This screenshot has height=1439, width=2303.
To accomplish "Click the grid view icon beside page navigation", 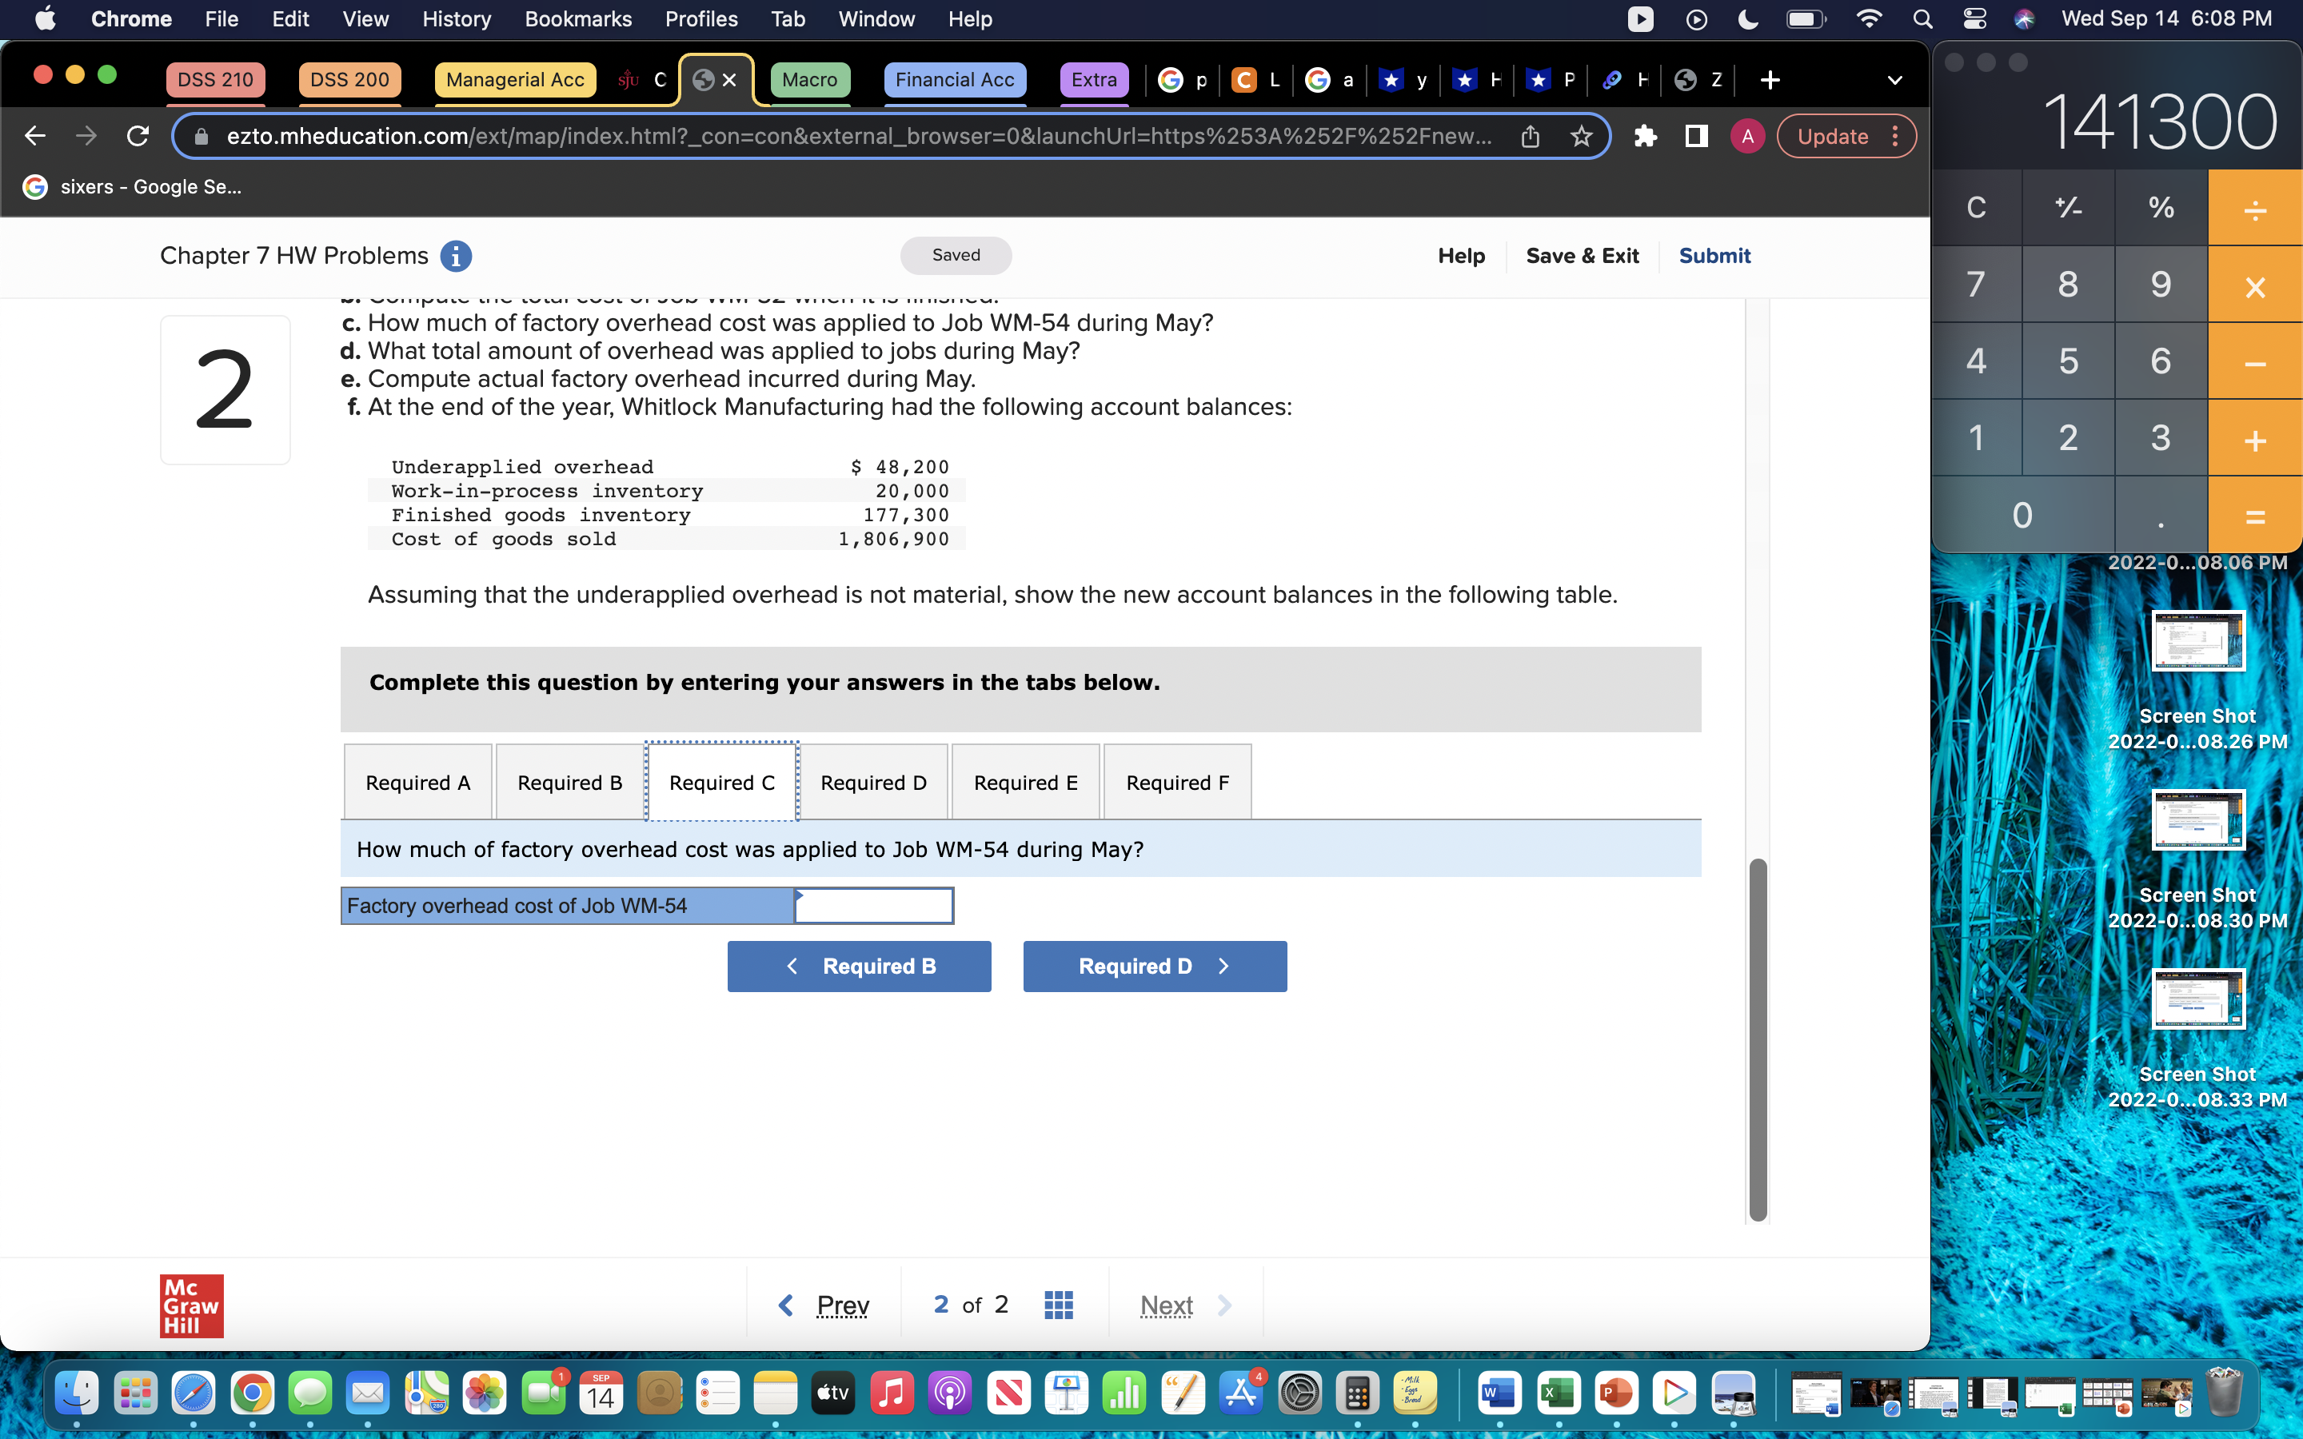I will point(1060,1304).
